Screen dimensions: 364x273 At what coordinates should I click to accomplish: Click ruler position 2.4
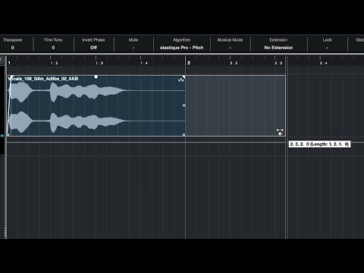click(x=323, y=63)
